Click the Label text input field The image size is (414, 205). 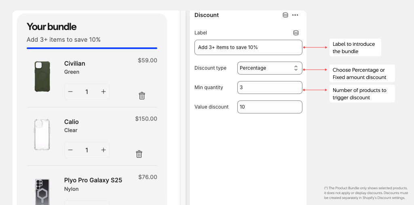coord(248,47)
